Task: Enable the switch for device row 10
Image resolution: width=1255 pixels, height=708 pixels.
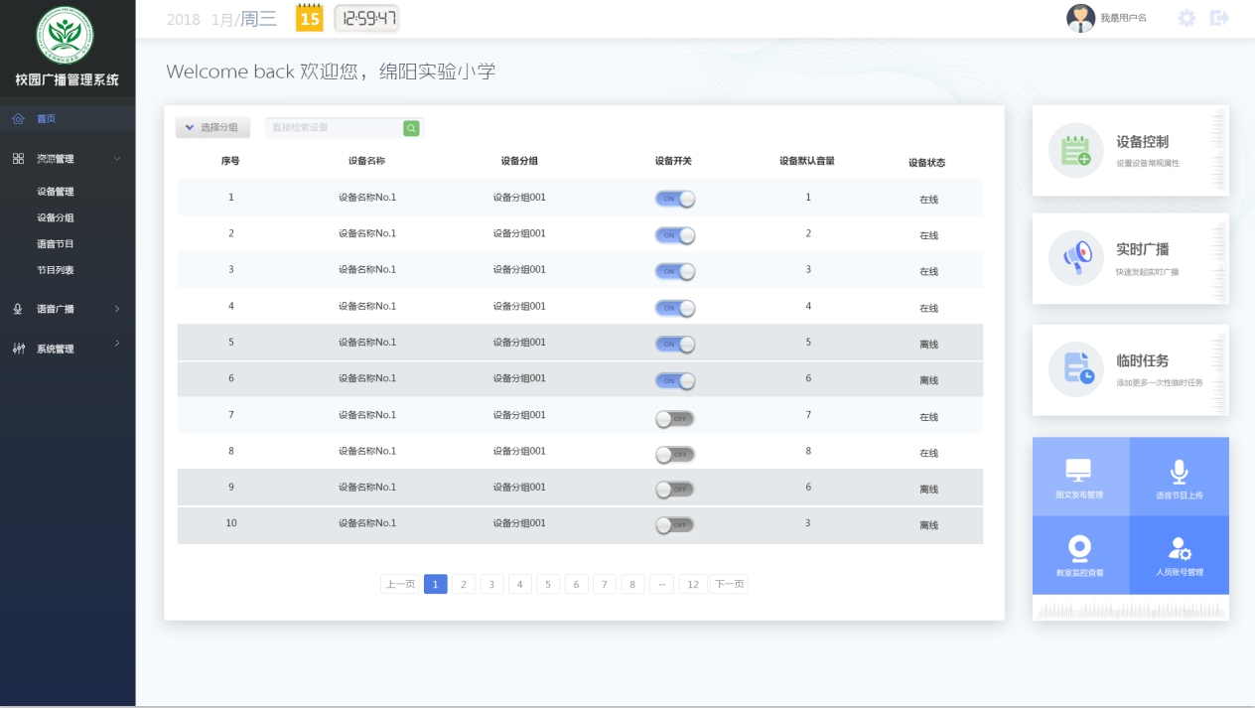Action: pos(675,524)
